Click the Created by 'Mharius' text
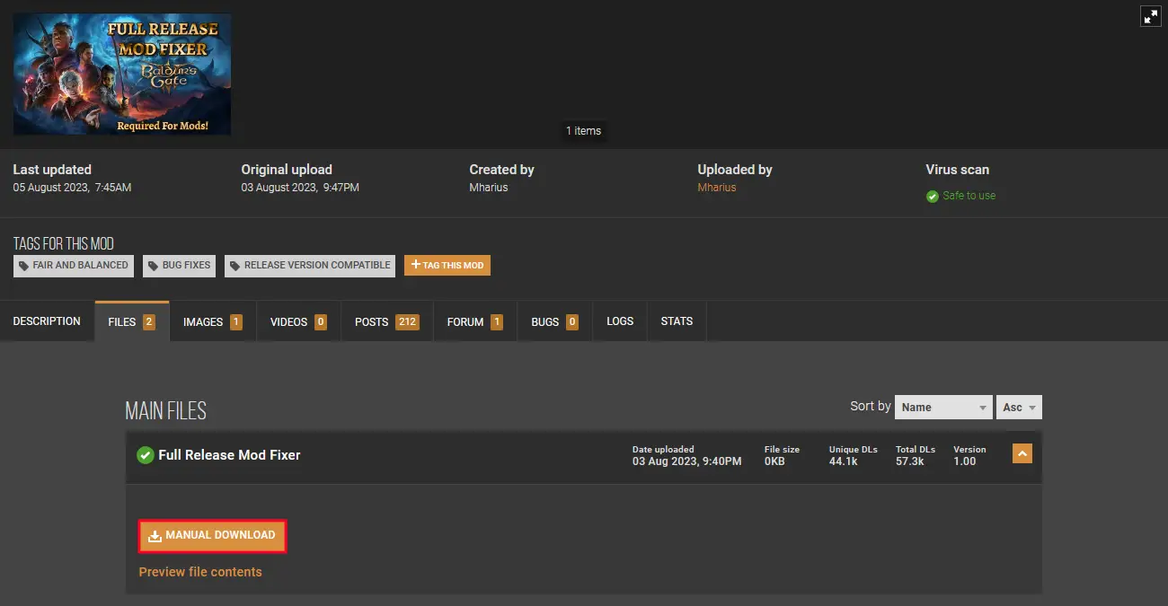 tap(489, 188)
